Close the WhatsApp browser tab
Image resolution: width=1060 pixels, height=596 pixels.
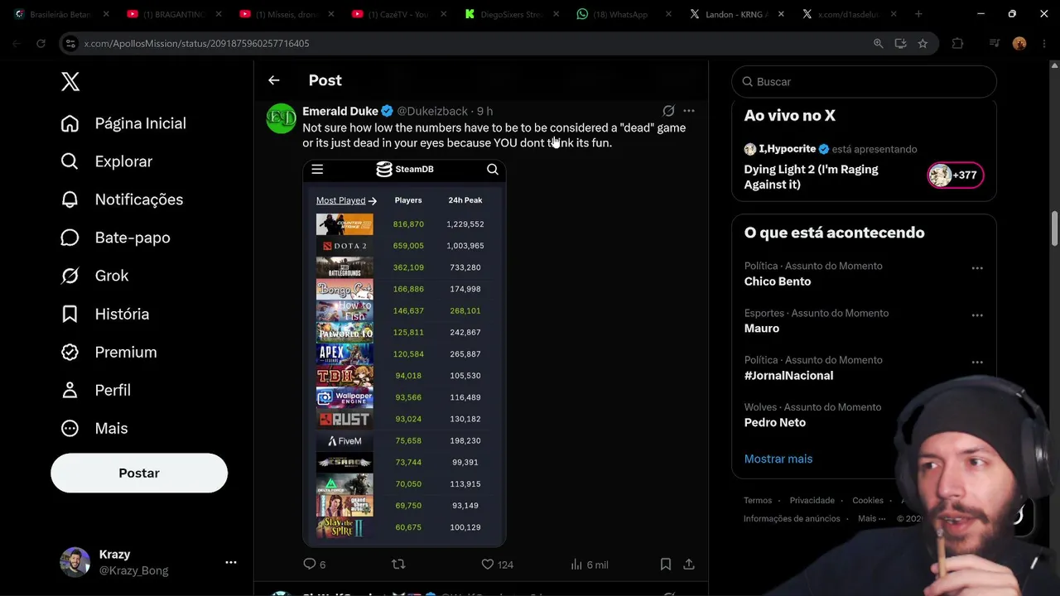(668, 14)
